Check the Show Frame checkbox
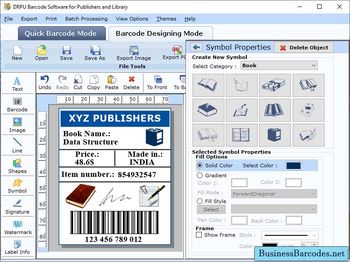Viewport: 350px width, 262px height. pyautogui.click(x=198, y=235)
